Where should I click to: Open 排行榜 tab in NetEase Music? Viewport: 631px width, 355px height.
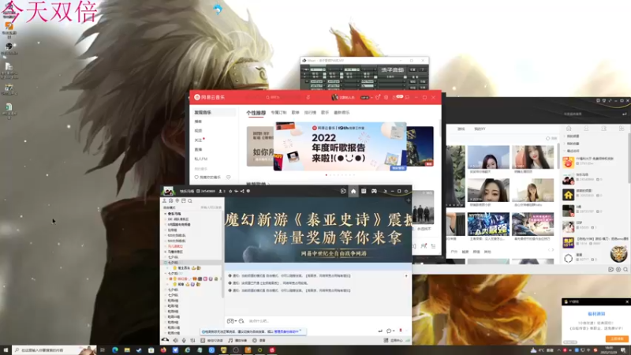310,113
